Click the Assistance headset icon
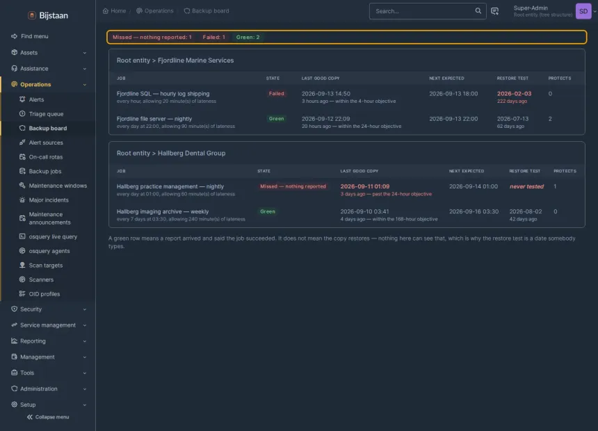This screenshot has width=598, height=431. click(x=14, y=68)
